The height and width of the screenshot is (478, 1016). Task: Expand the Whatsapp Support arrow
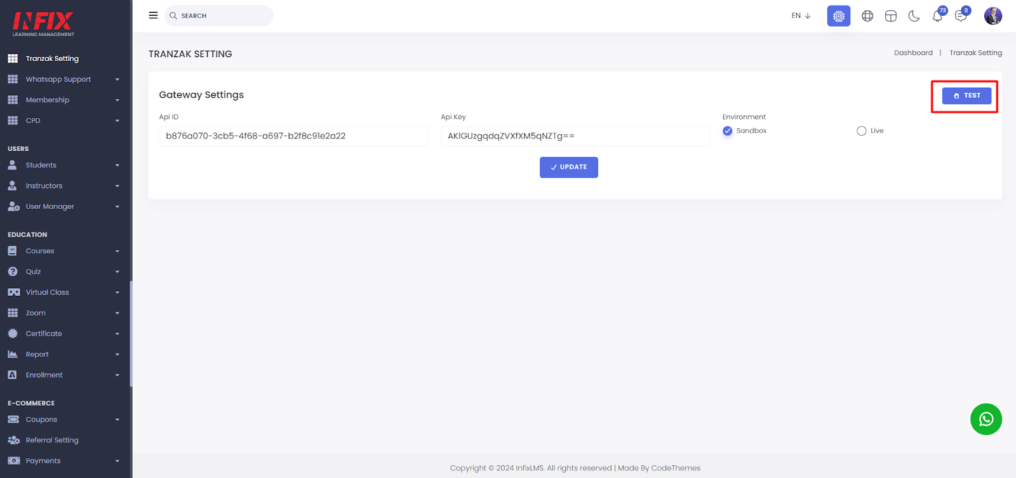tap(117, 80)
